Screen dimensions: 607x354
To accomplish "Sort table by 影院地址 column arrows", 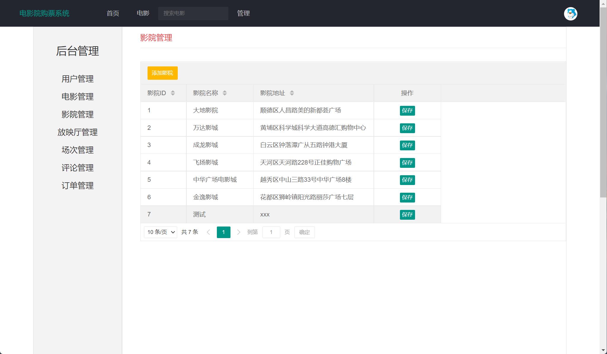I will (x=292, y=93).
